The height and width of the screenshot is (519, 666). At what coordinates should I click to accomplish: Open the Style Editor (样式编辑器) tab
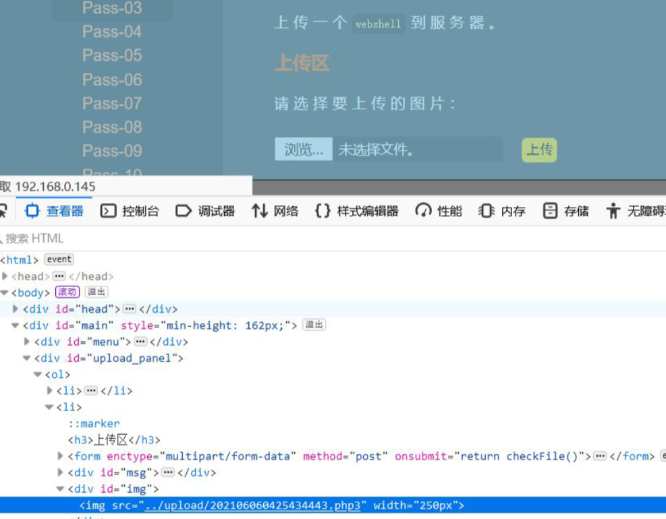click(357, 211)
